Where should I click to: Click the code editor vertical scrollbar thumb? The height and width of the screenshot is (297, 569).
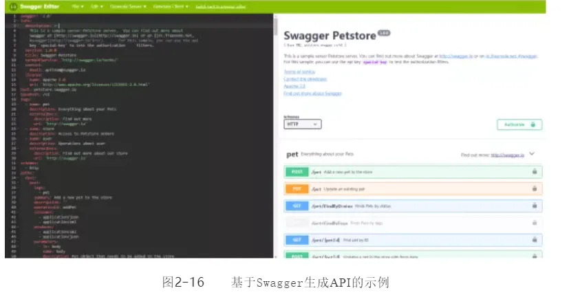tap(276, 25)
